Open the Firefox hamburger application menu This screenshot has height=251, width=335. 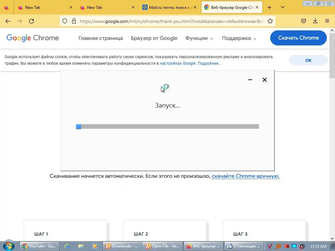(x=327, y=21)
